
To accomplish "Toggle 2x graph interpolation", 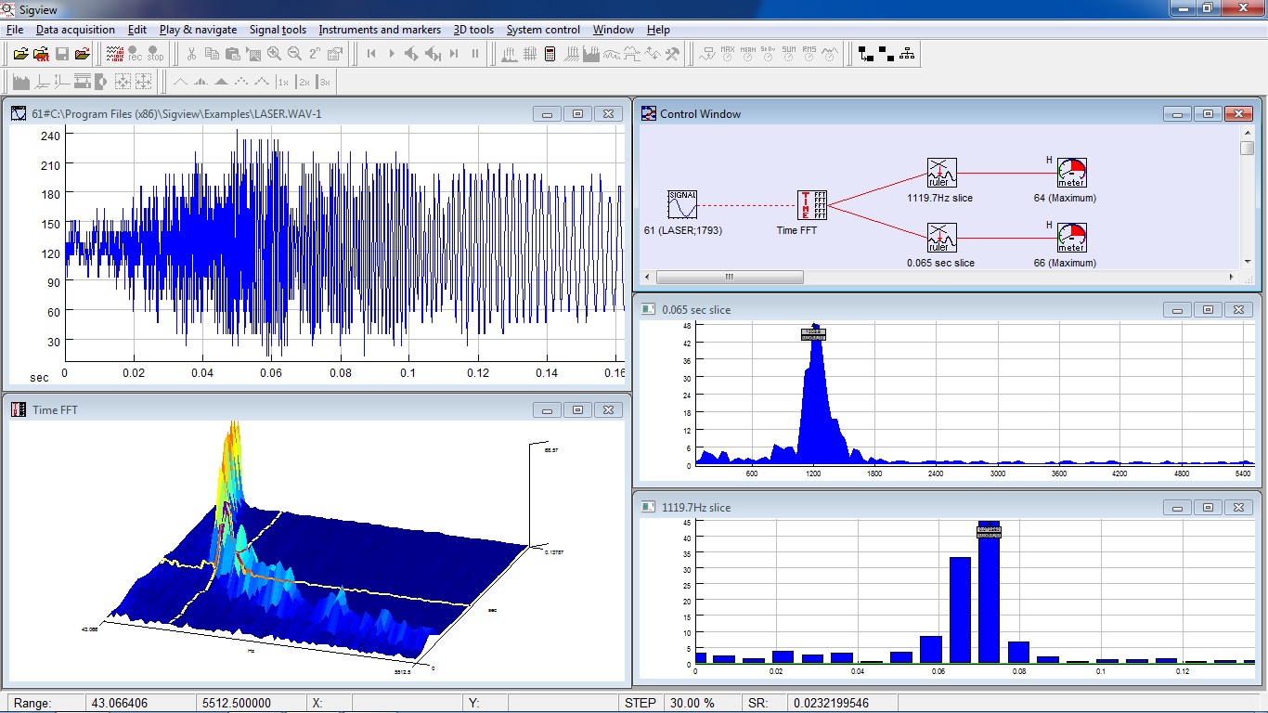I will (x=303, y=81).
